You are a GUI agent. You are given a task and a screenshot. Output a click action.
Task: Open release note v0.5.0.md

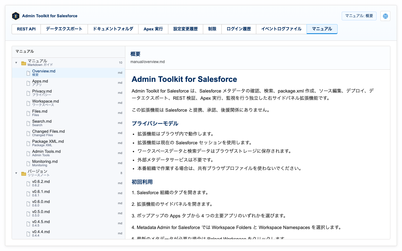coord(68,213)
